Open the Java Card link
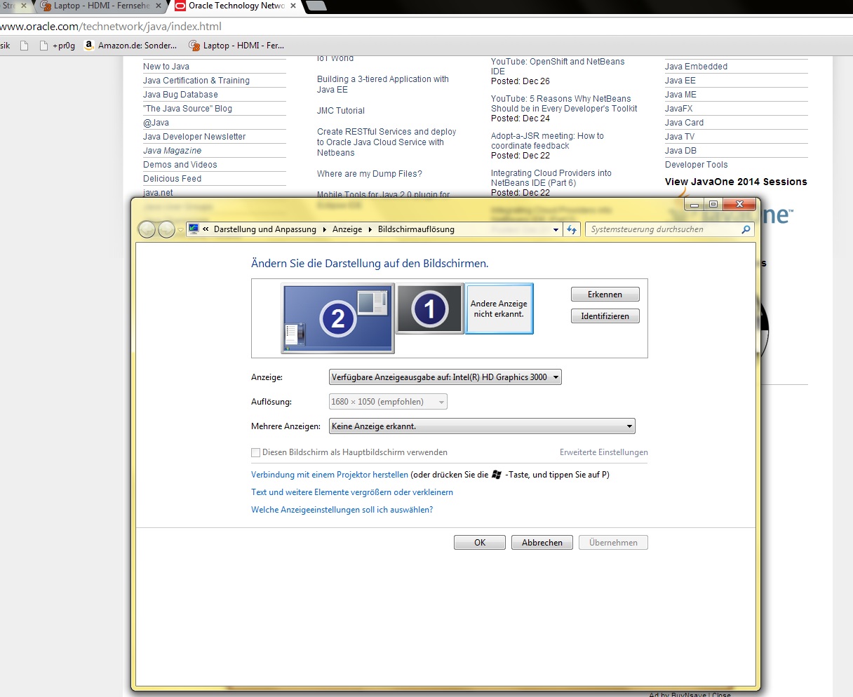This screenshot has height=697, width=853. point(684,123)
